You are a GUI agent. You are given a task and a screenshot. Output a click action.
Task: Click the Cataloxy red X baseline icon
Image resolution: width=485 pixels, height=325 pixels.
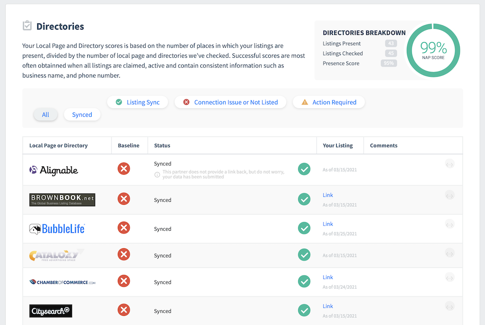pyautogui.click(x=124, y=254)
